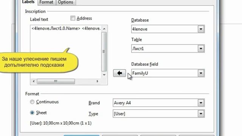The width and height of the screenshot is (242, 136).
Task: Click label text scroll left arrow
Action: click(34, 81)
